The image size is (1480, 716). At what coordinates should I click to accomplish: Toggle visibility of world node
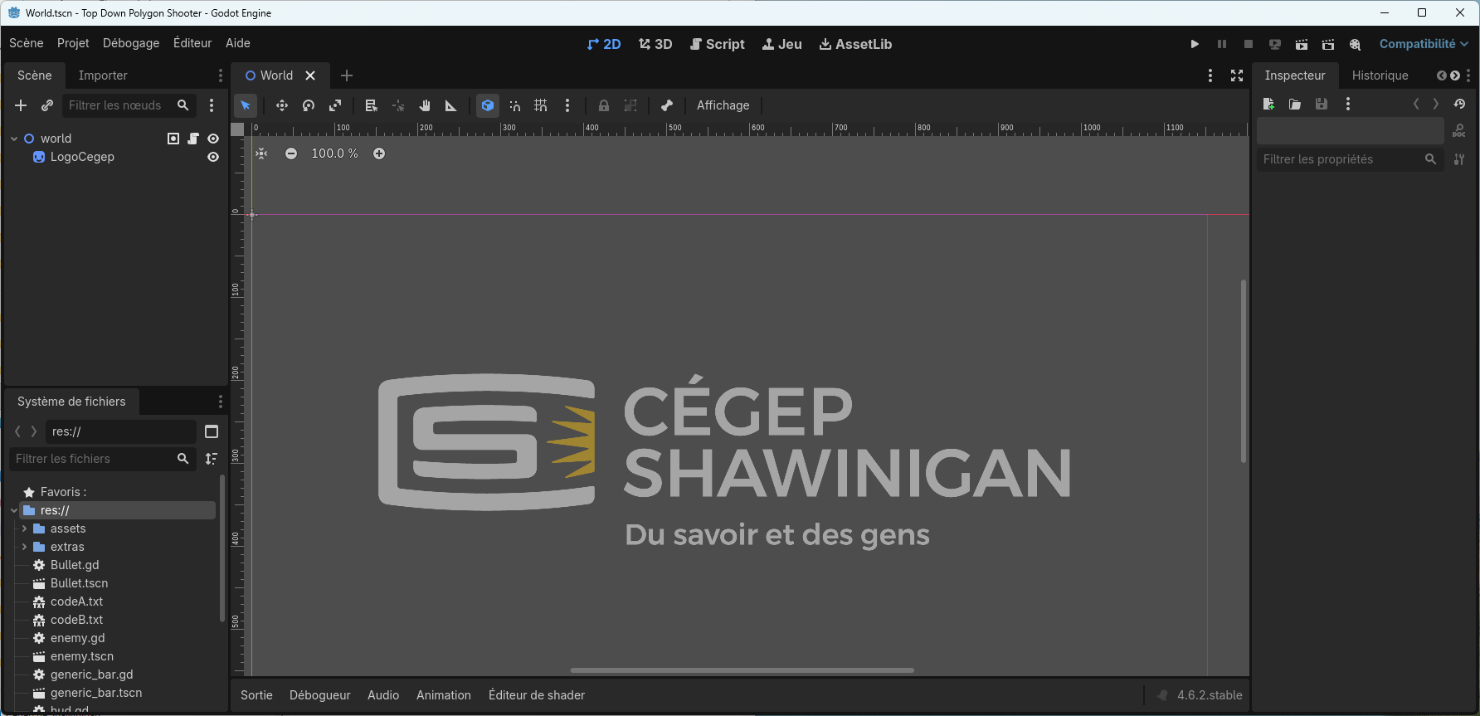(x=213, y=139)
